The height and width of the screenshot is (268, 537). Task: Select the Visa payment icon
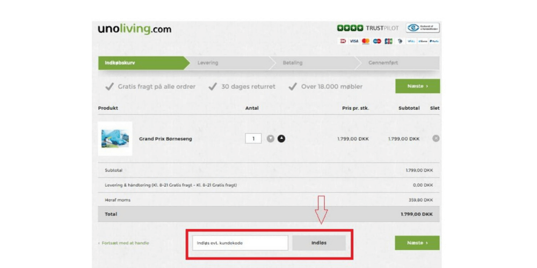pyautogui.click(x=354, y=41)
